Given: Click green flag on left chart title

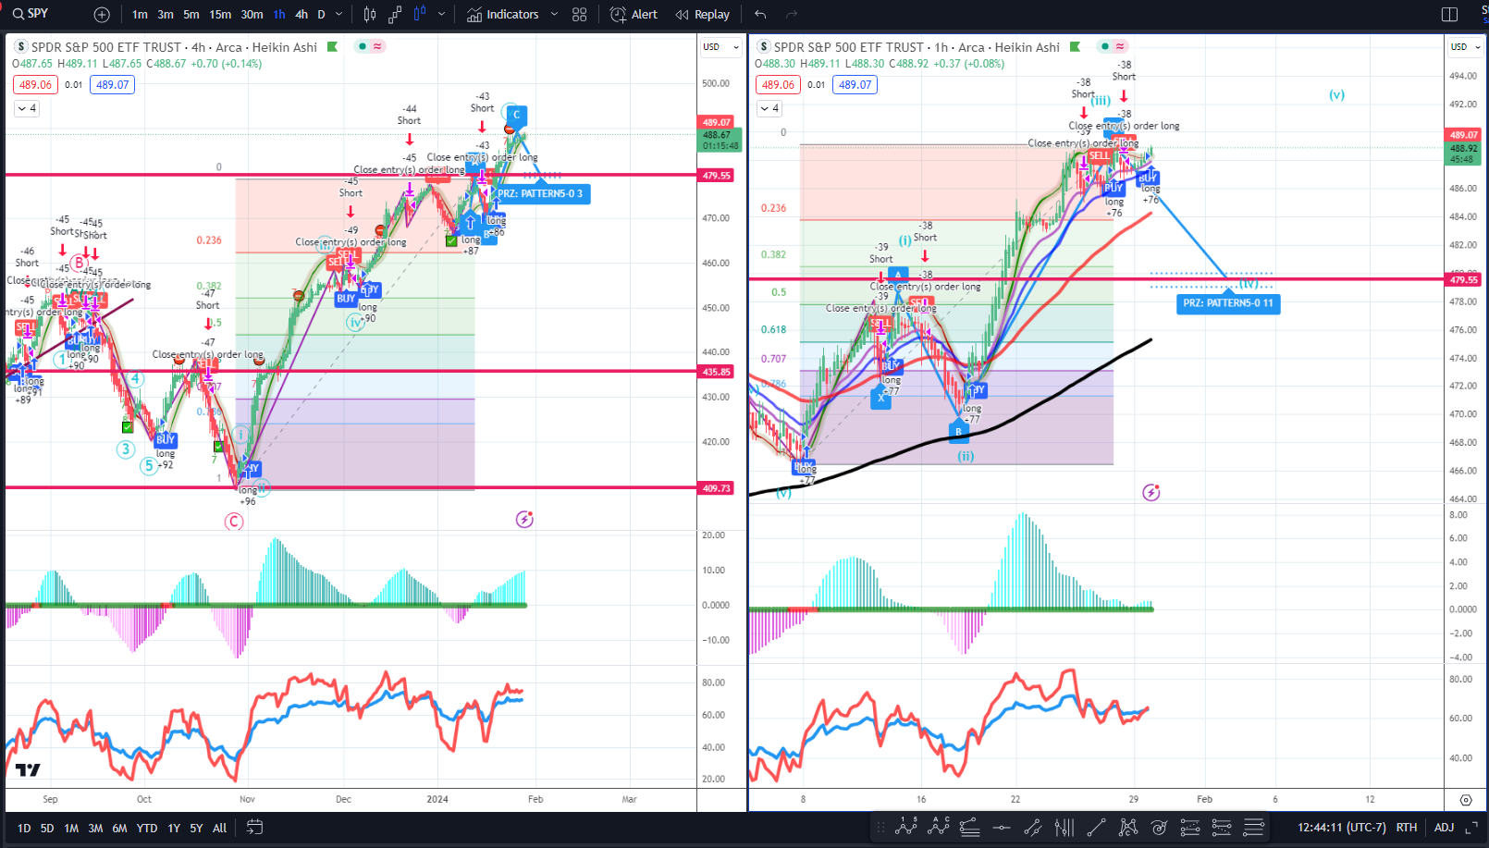Looking at the screenshot, I should (x=332, y=46).
